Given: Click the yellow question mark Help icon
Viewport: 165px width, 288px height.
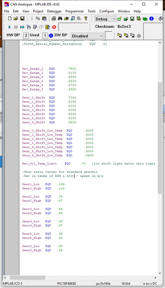Looking at the screenshot, I should point(86,19).
